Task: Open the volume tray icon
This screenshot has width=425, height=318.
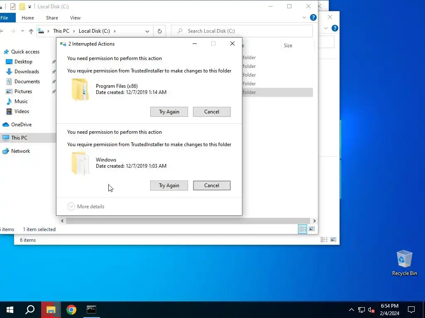Action: tap(371, 310)
